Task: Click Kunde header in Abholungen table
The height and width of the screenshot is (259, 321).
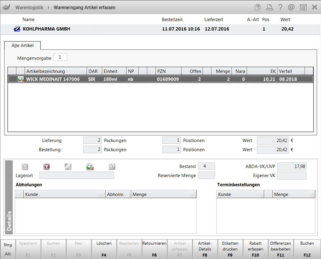Action: 64,194
